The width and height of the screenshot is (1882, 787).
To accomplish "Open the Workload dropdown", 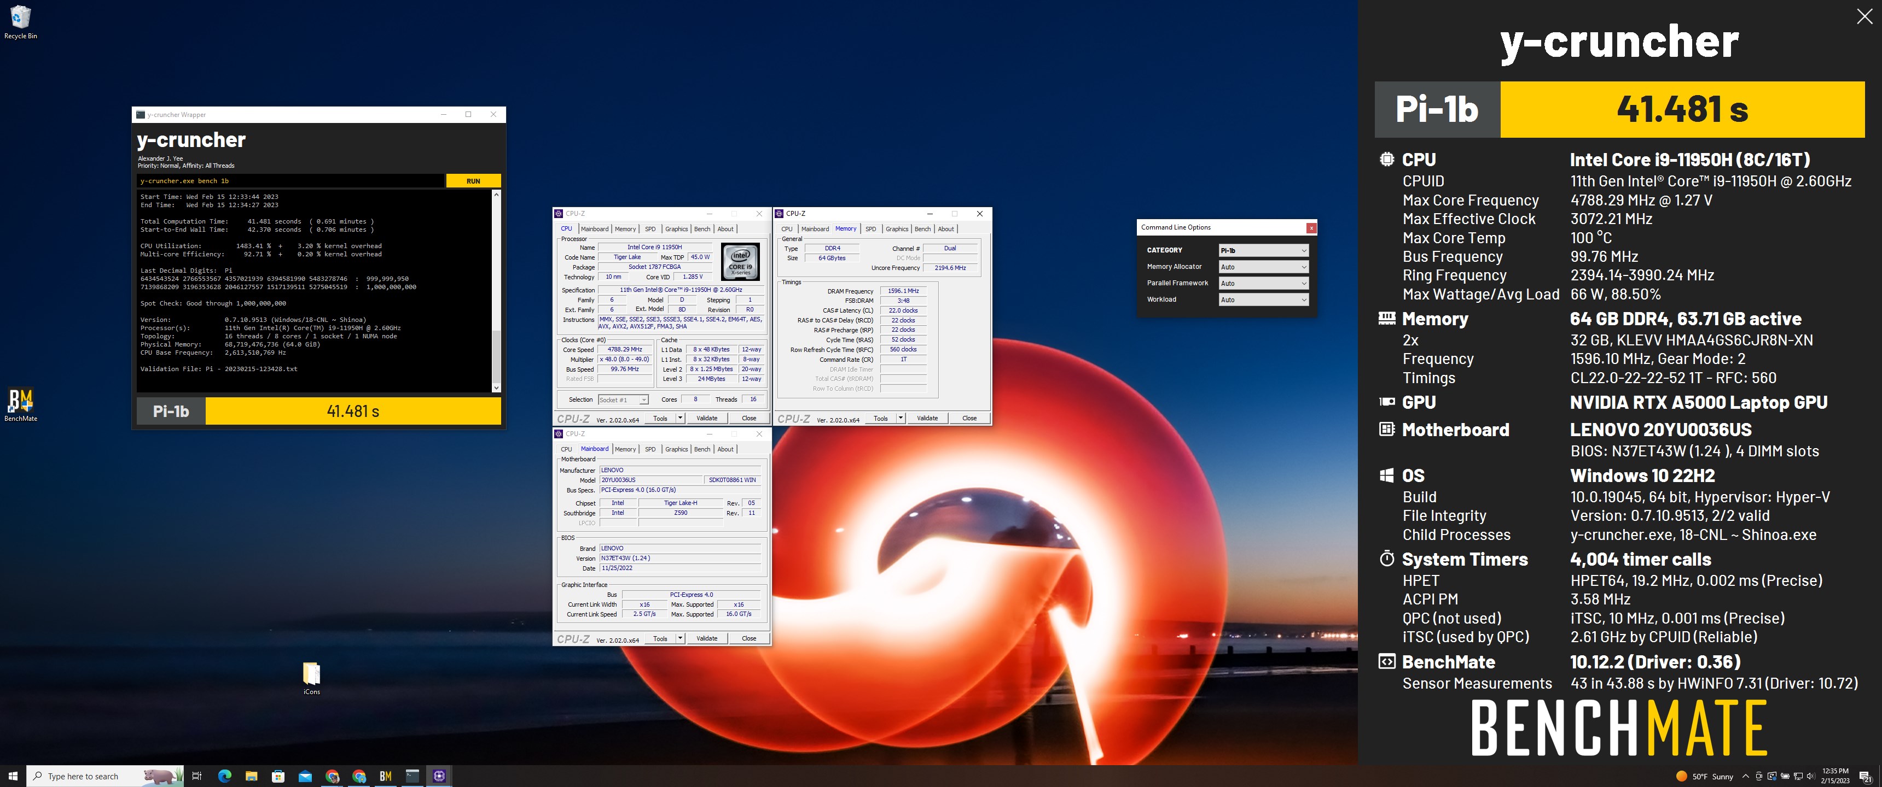I will point(1263,300).
